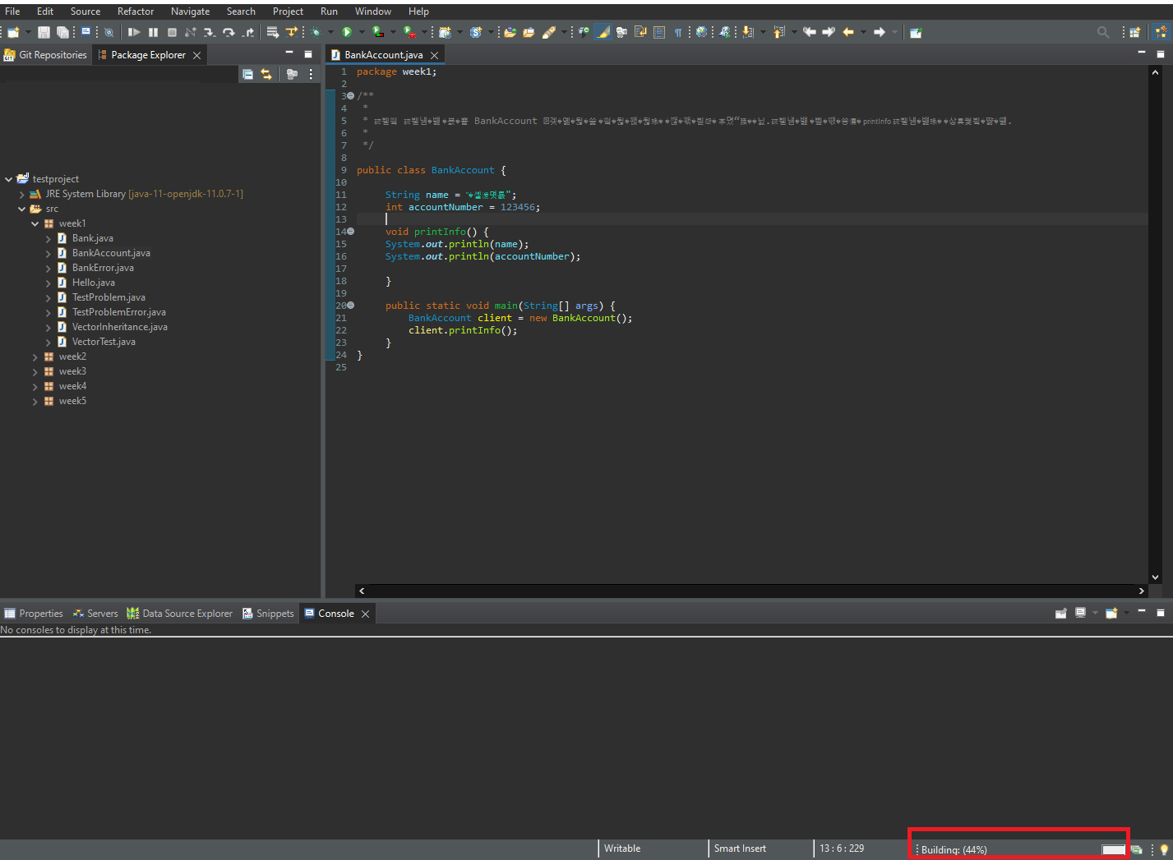
Task: Select Hello.java in Package Explorer
Action: click(x=85, y=283)
